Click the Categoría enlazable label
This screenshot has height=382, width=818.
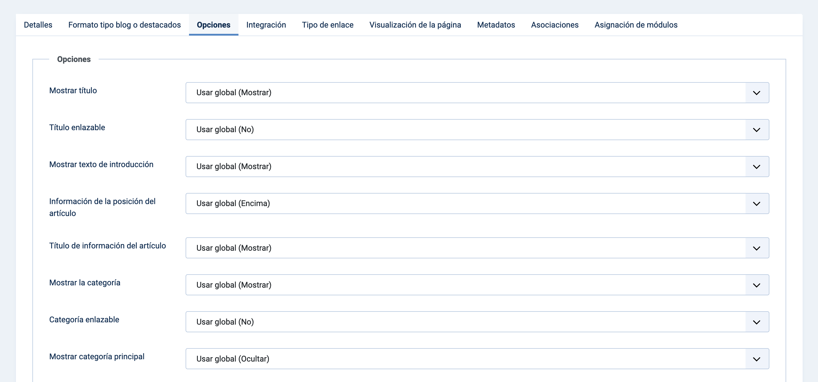[84, 319]
